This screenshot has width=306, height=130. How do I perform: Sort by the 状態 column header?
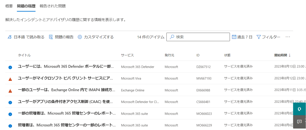(x=227, y=55)
